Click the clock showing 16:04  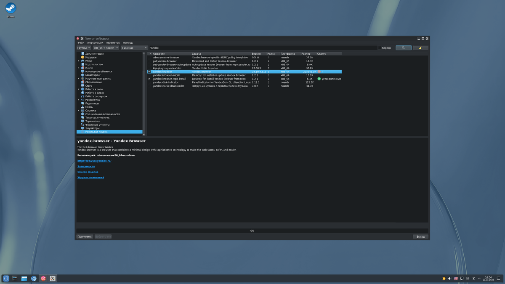(x=488, y=279)
